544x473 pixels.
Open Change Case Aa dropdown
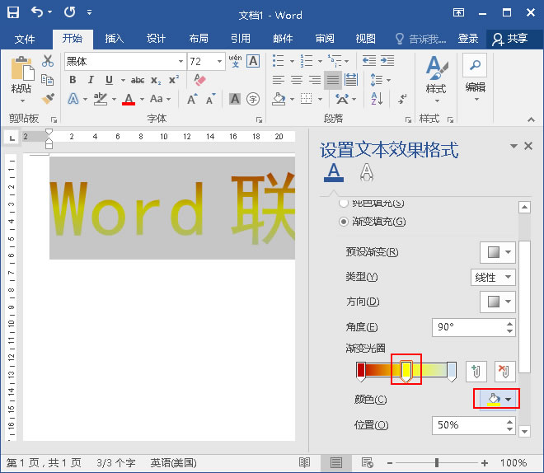(x=160, y=99)
